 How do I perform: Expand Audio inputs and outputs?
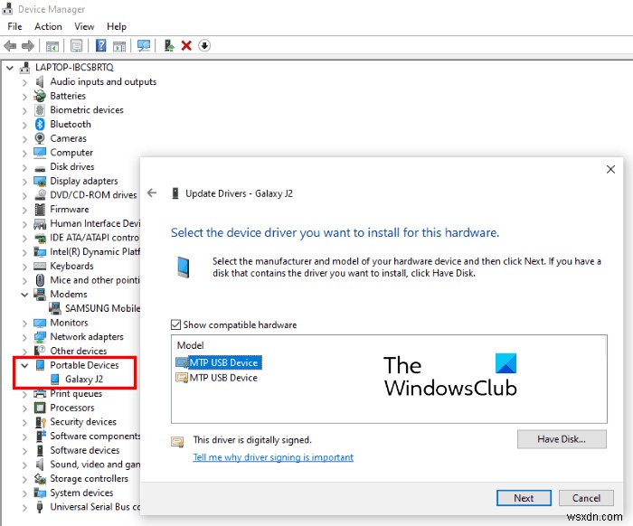tap(24, 82)
